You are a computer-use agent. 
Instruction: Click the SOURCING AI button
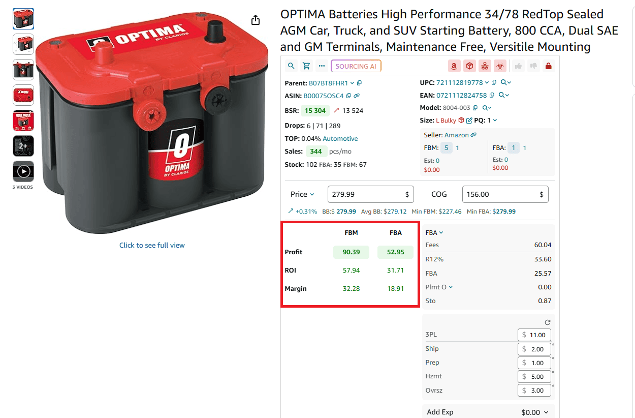click(x=356, y=66)
